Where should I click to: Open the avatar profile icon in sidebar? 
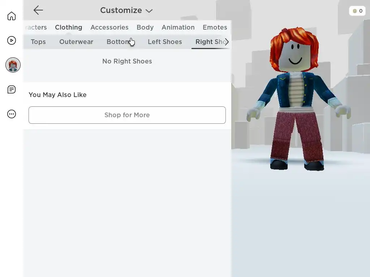point(13,65)
